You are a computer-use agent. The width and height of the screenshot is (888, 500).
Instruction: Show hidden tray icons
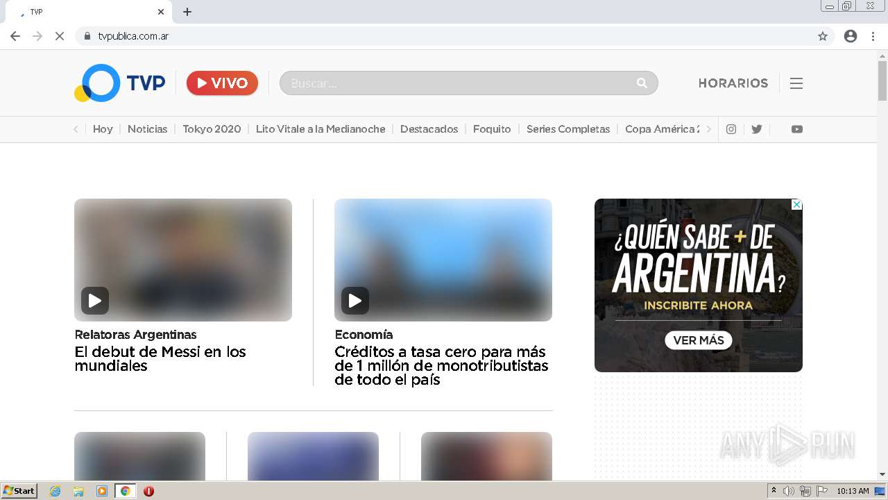pyautogui.click(x=774, y=491)
